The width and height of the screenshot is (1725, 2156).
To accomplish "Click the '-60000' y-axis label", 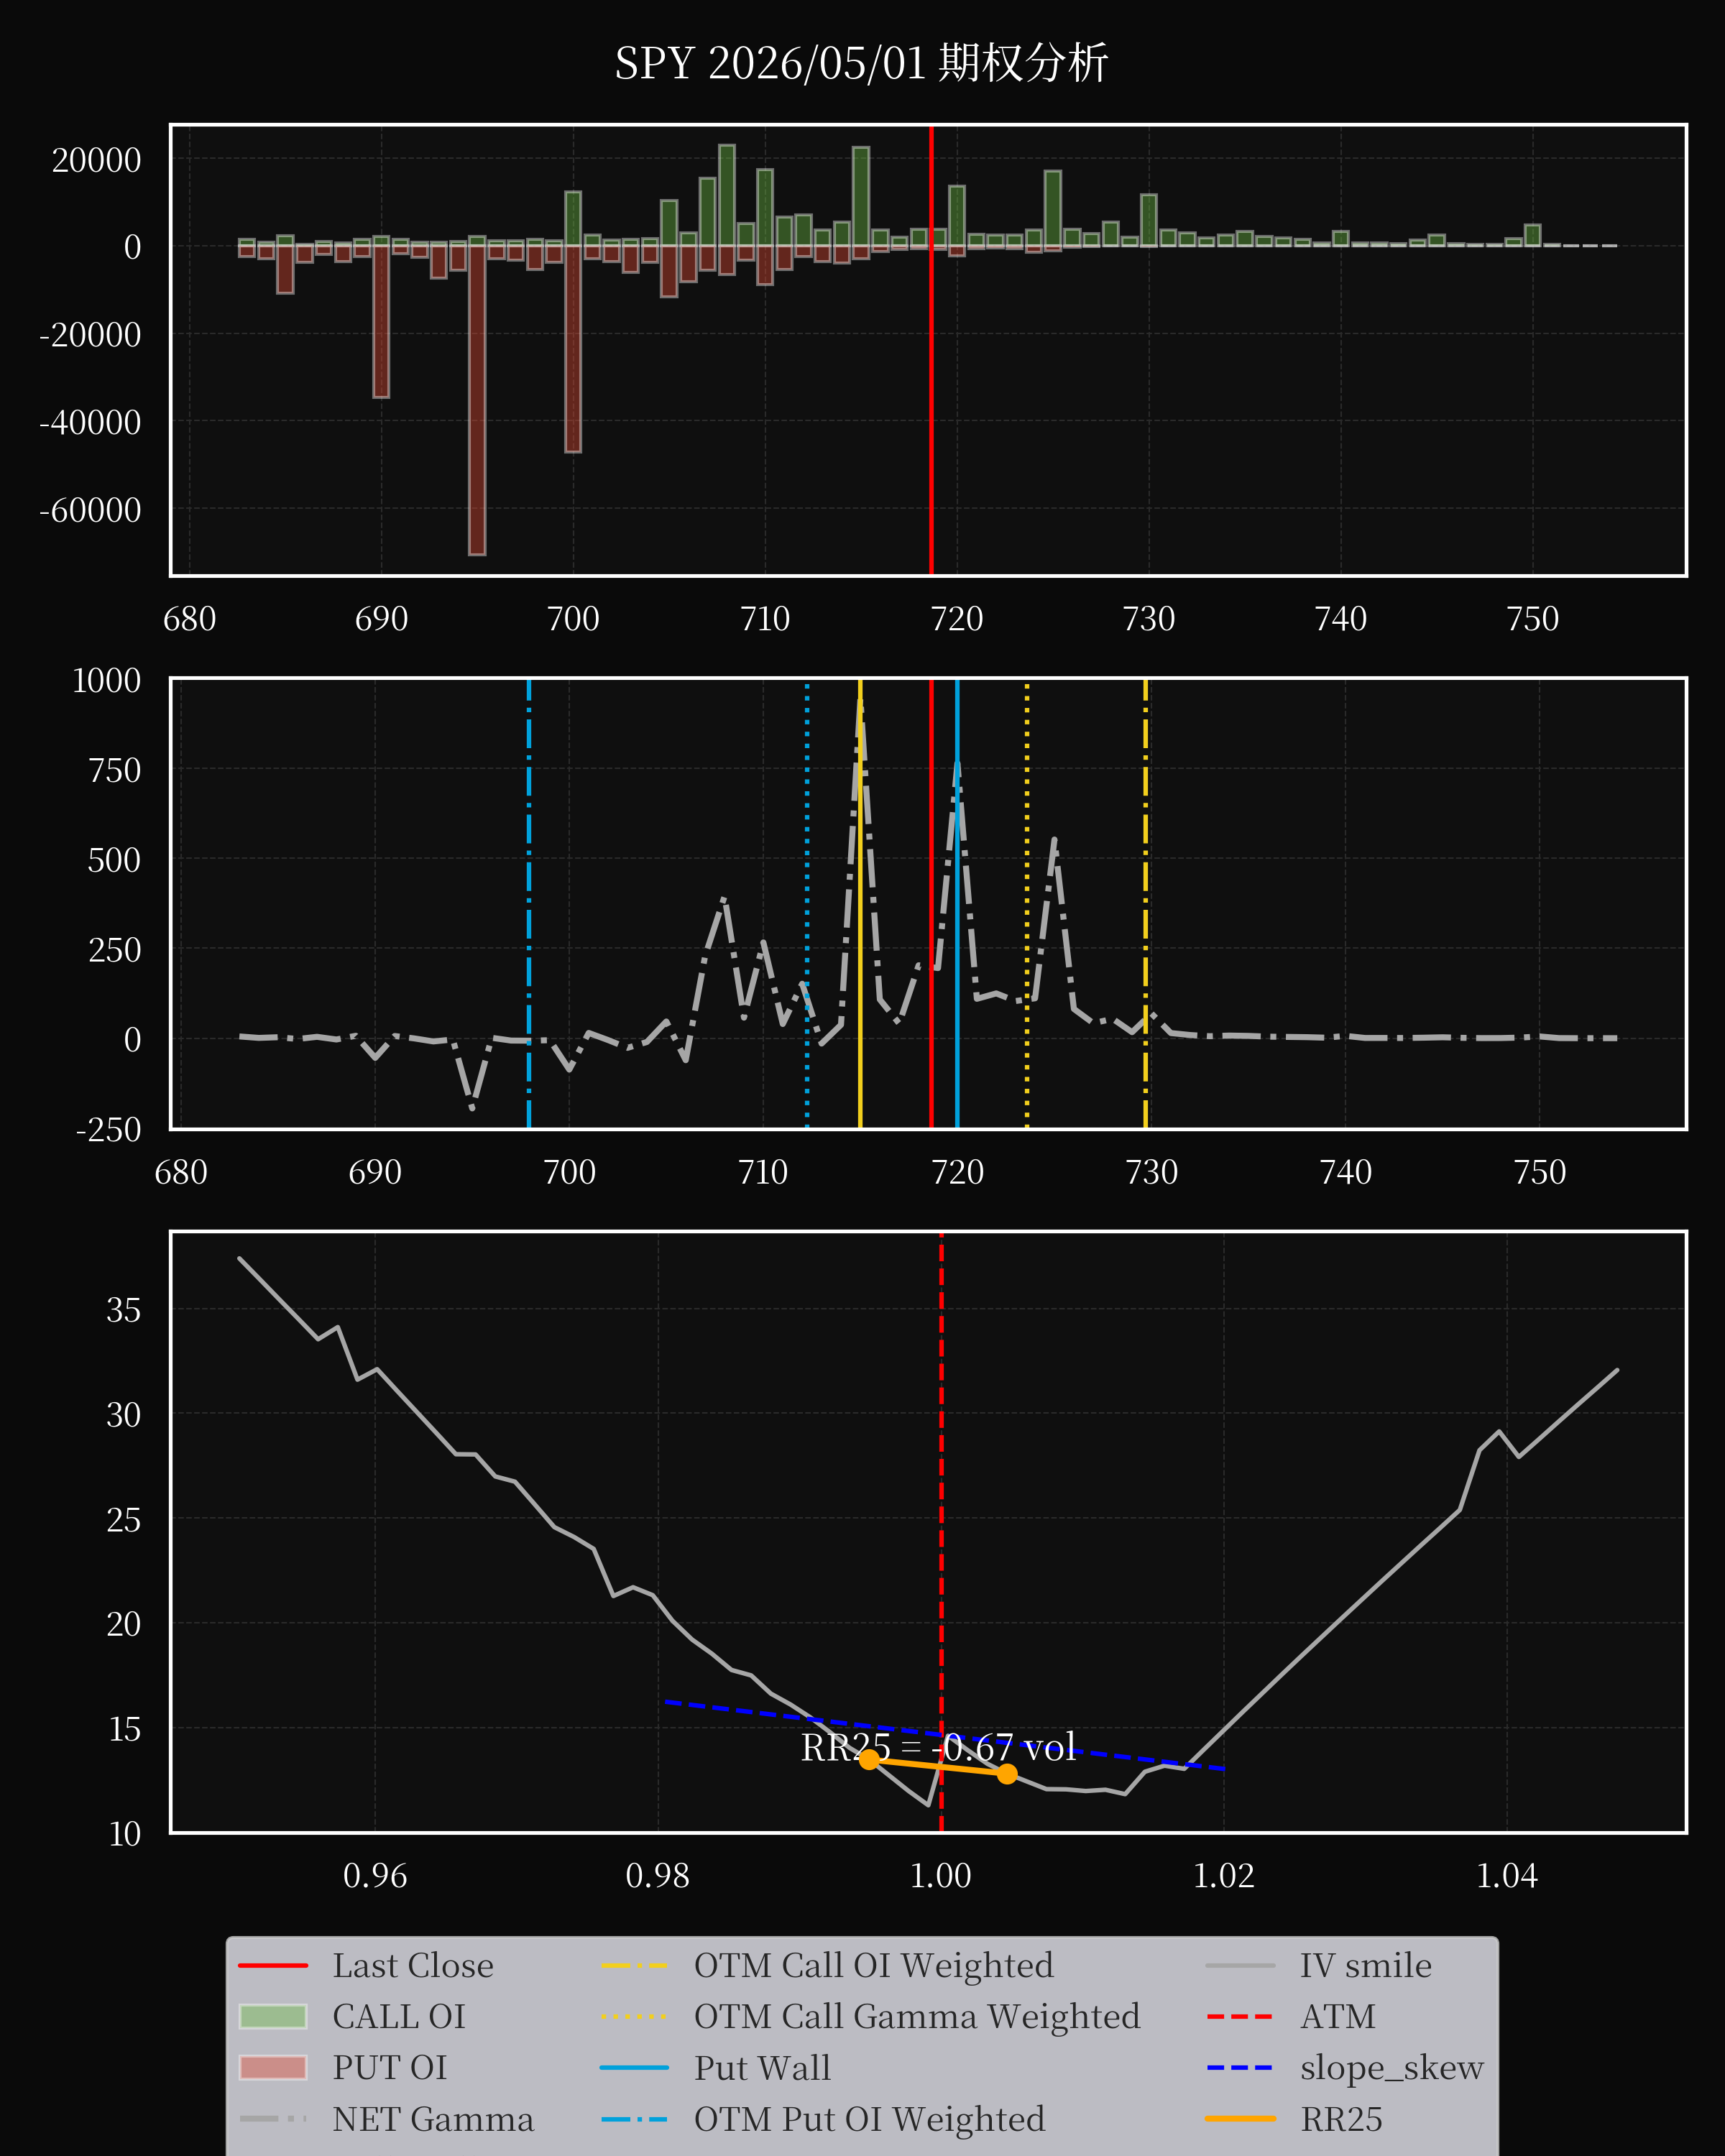I will point(90,510).
